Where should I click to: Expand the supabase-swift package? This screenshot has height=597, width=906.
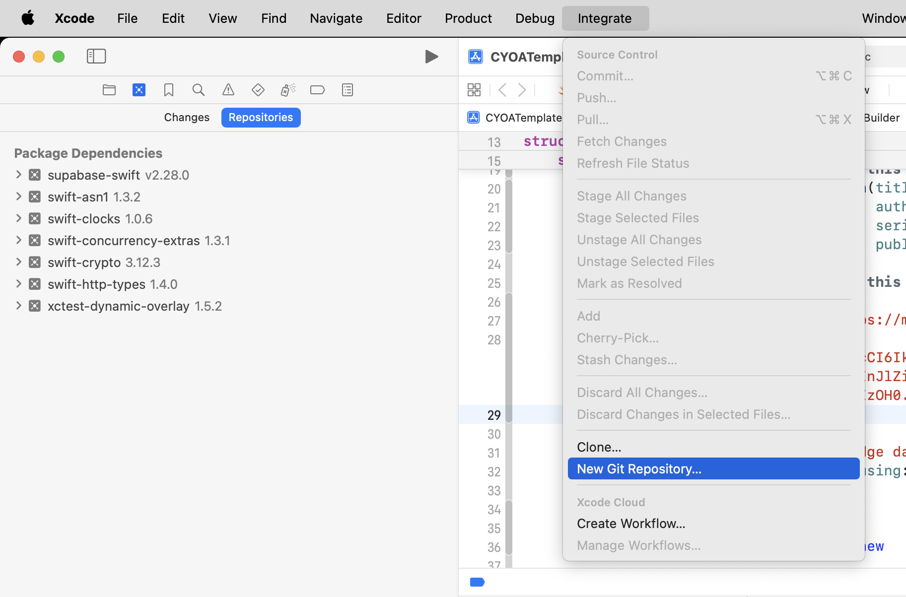pos(19,175)
